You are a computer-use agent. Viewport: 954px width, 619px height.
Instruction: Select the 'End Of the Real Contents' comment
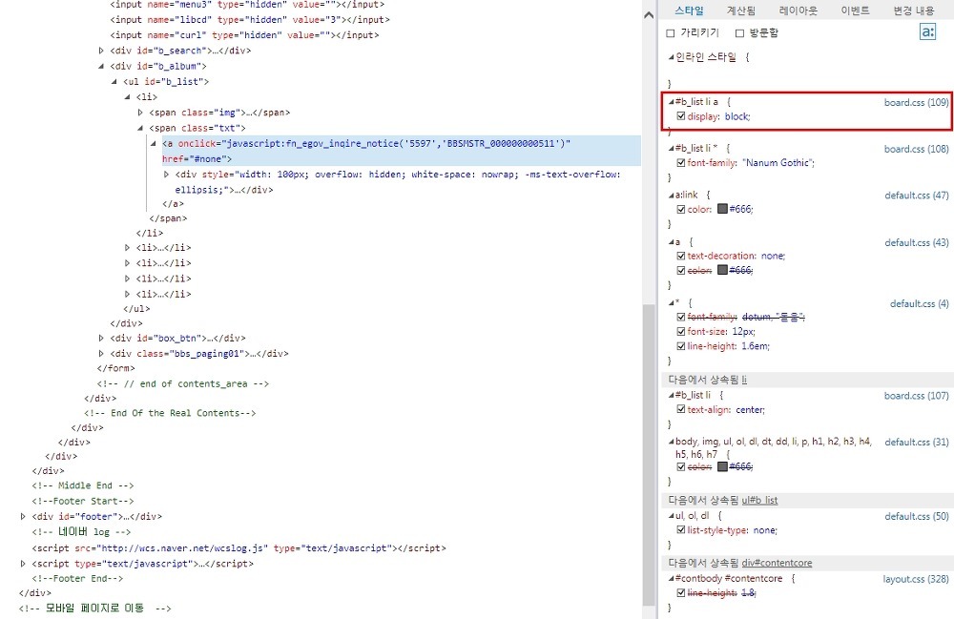tap(170, 413)
